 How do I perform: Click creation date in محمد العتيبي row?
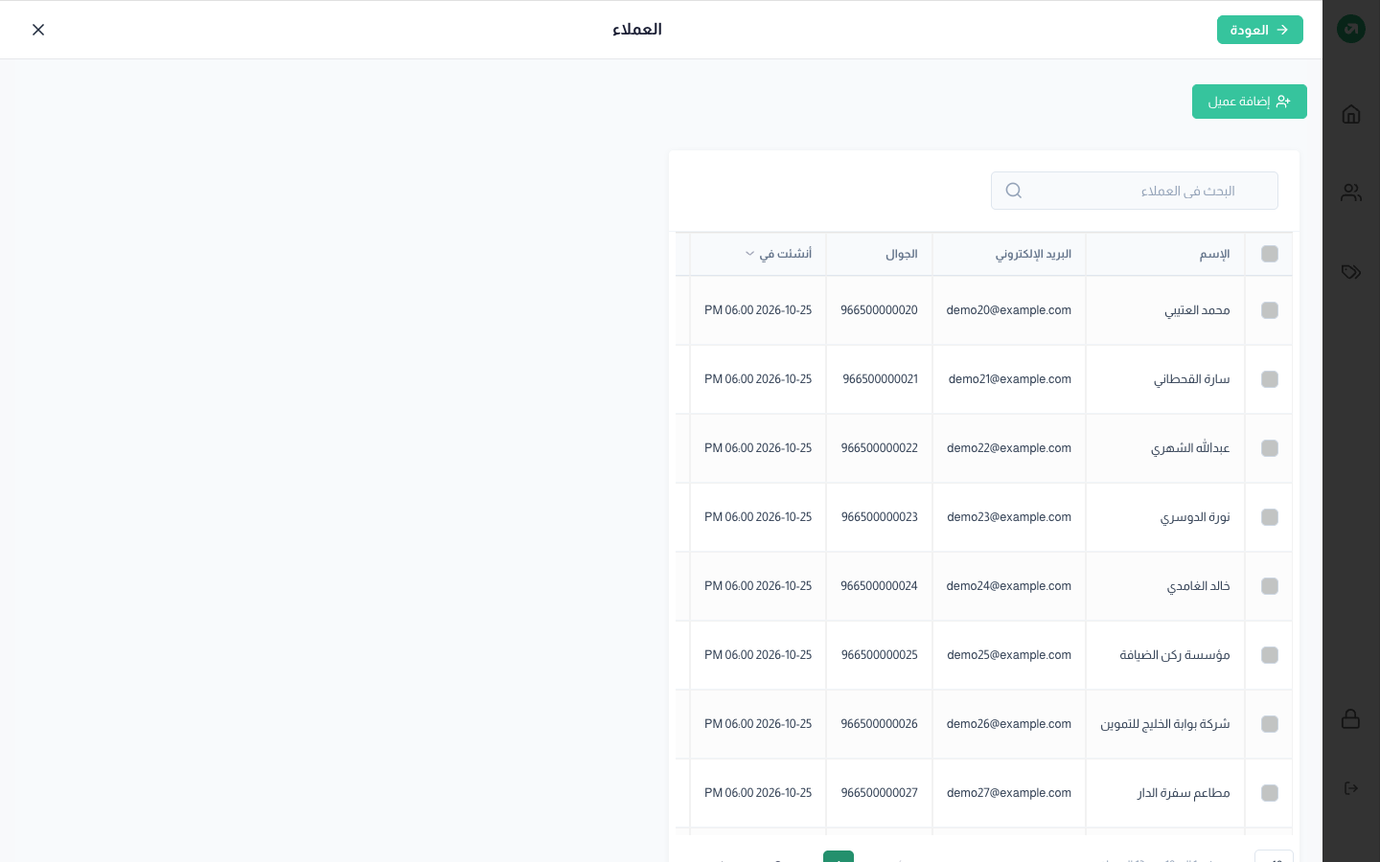758,310
